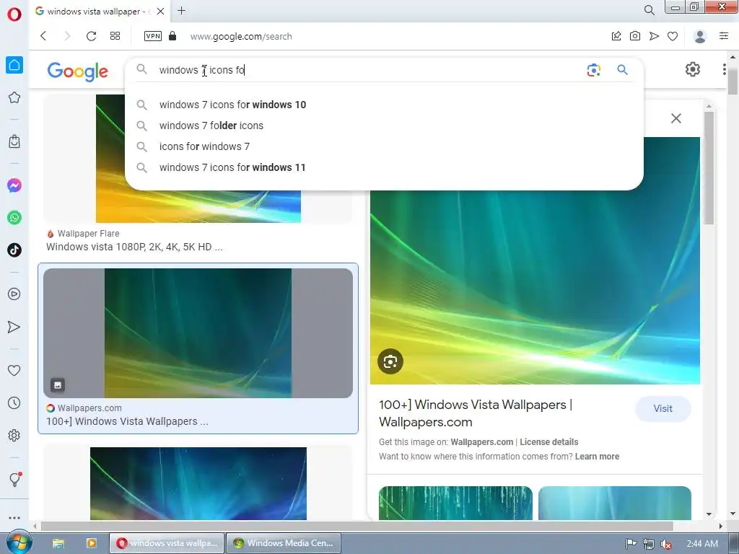The image size is (739, 554).
Task: Open sidebar Shopping bag icon
Action: coord(14,141)
